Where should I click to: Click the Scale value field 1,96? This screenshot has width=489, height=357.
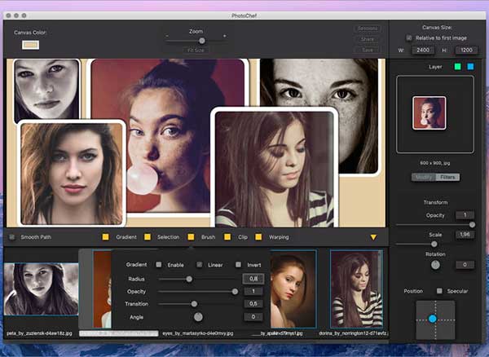coord(465,235)
